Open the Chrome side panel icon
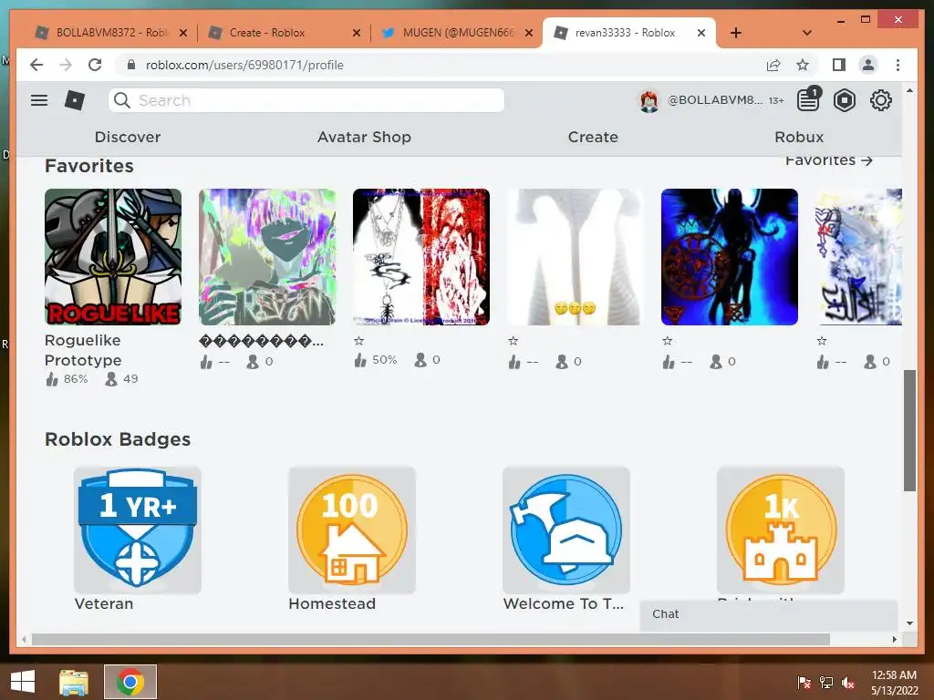The image size is (934, 700). [839, 65]
